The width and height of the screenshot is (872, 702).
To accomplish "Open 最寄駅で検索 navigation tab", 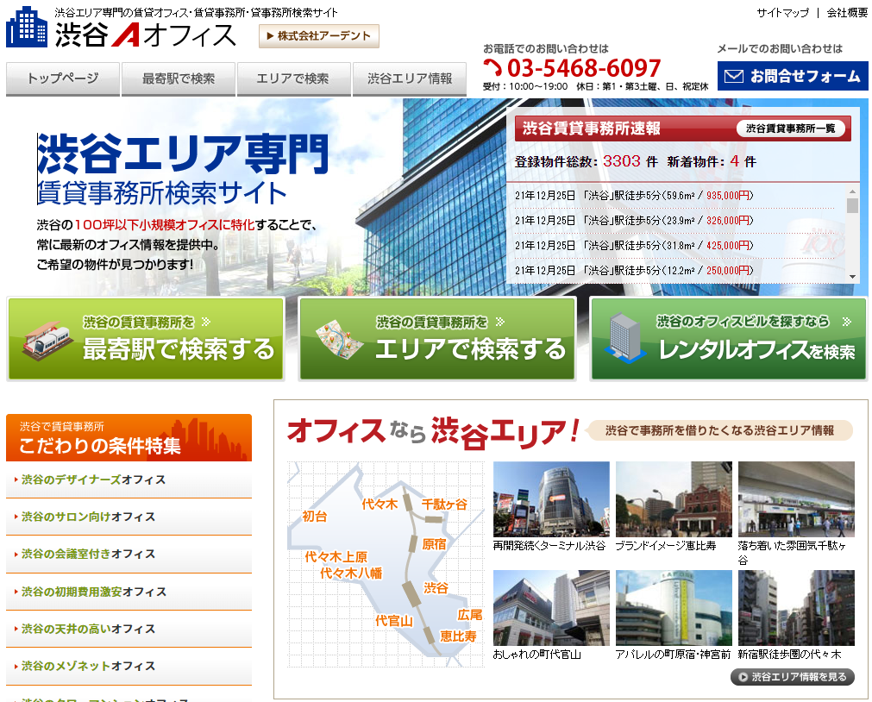I will click(179, 79).
